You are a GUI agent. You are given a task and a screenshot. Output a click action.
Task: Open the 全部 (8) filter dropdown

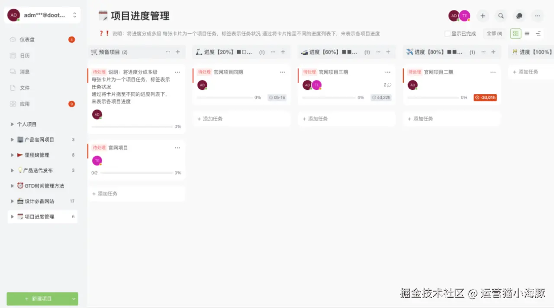[494, 33]
